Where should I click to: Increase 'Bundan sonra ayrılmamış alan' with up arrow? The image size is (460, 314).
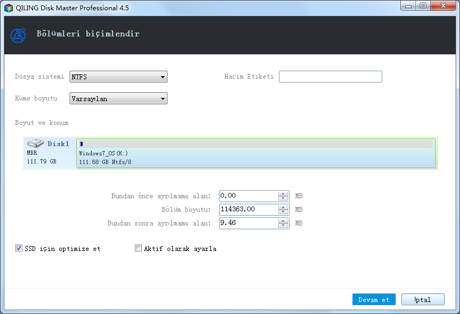click(283, 221)
